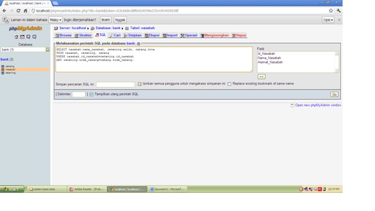Click the Simpan pencarian SQL bookmark field
Image resolution: width=375 pixels, height=211 pixels.
(115, 85)
